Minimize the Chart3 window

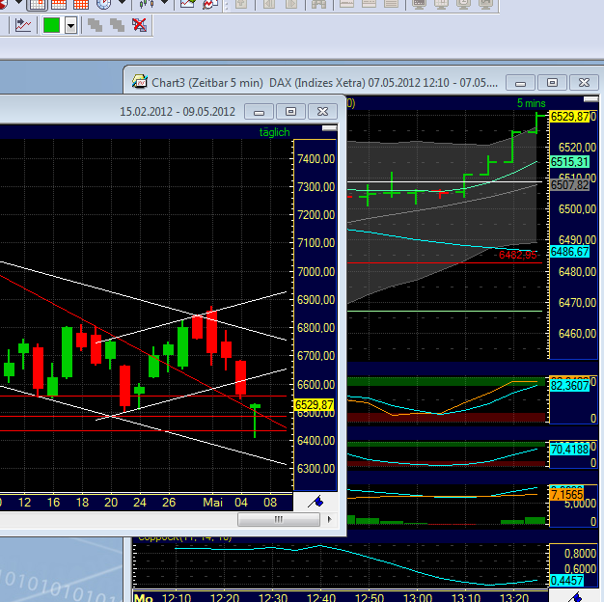(520, 83)
